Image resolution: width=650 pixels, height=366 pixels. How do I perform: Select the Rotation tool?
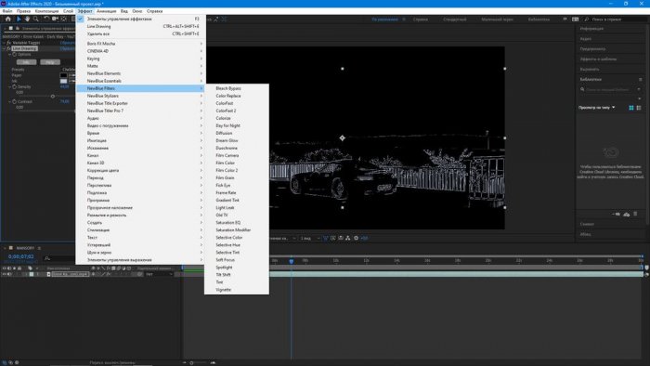tap(46, 20)
